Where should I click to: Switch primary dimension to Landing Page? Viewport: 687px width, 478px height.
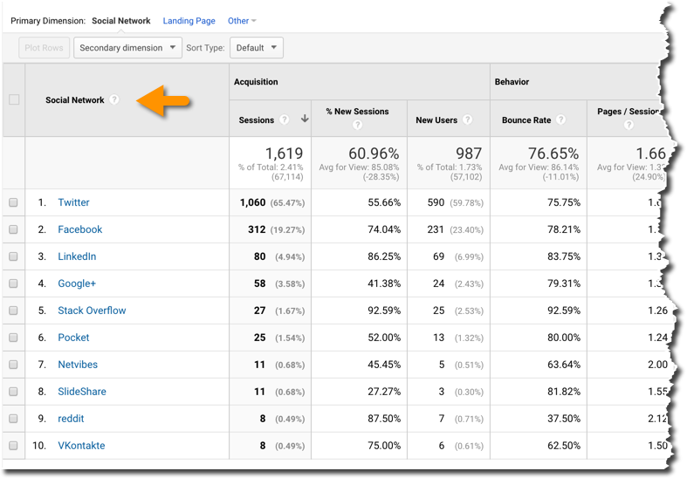(x=189, y=21)
